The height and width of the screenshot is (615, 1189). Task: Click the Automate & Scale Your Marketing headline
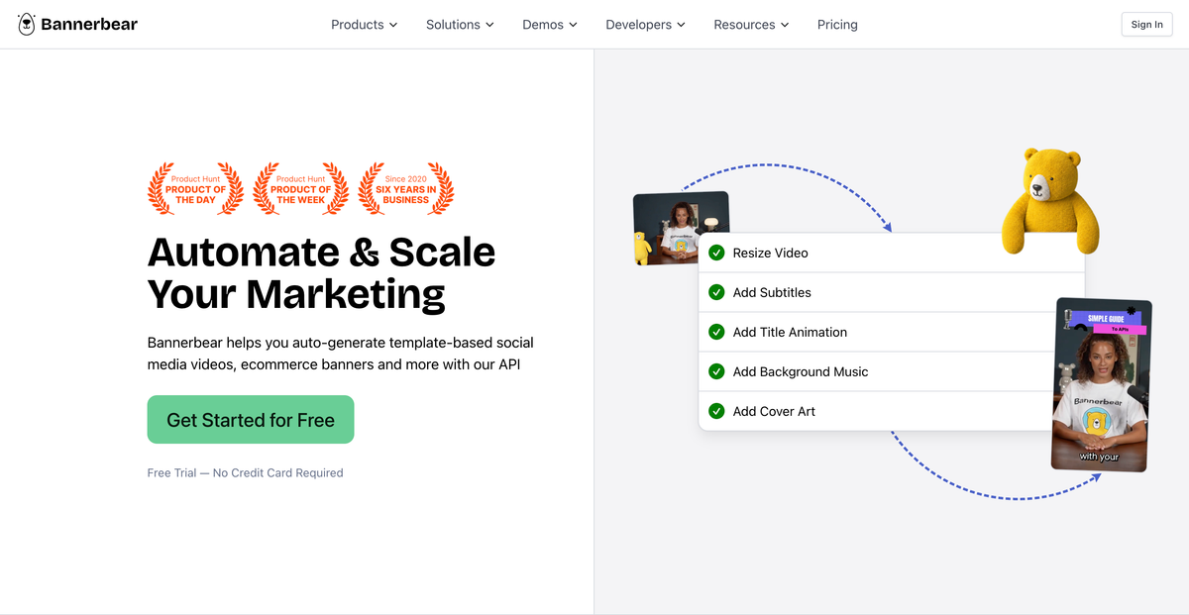click(321, 273)
